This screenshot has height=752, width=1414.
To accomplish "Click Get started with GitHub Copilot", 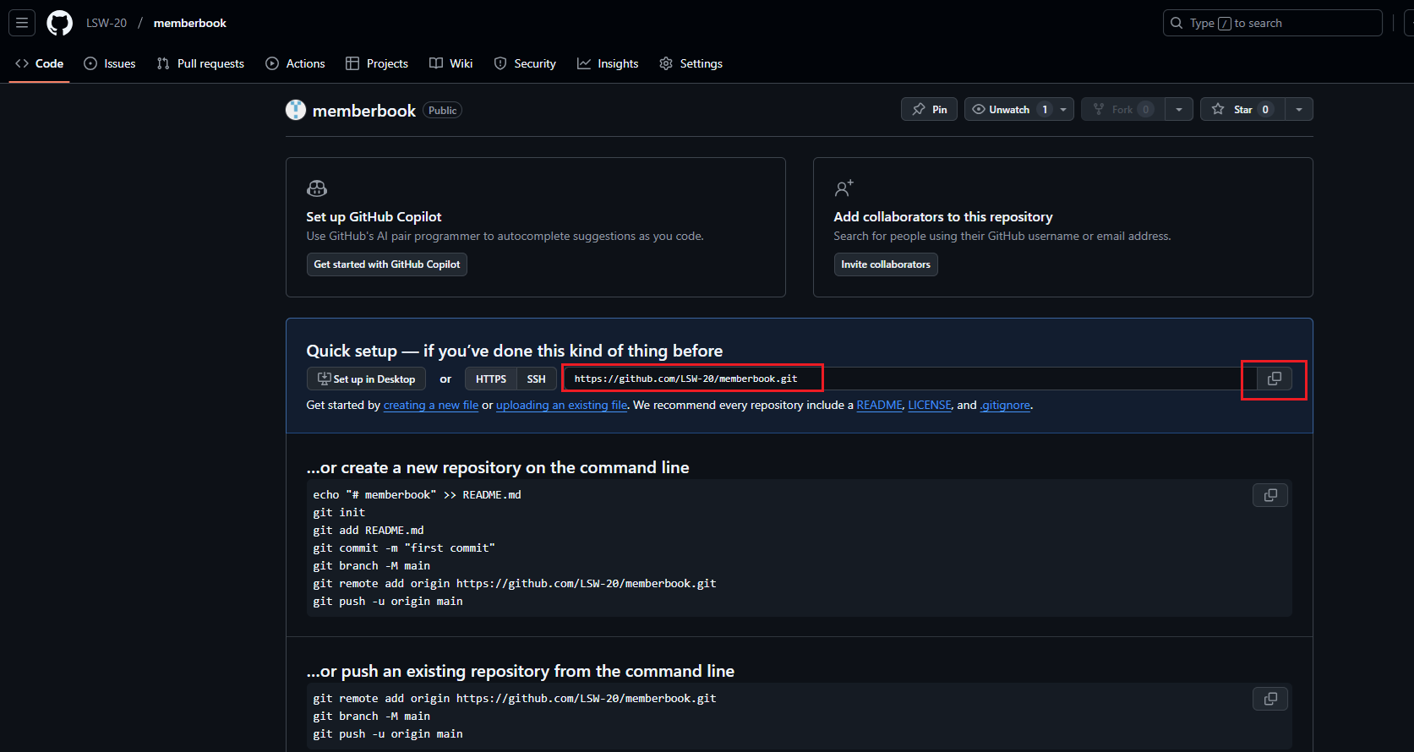I will pos(387,264).
